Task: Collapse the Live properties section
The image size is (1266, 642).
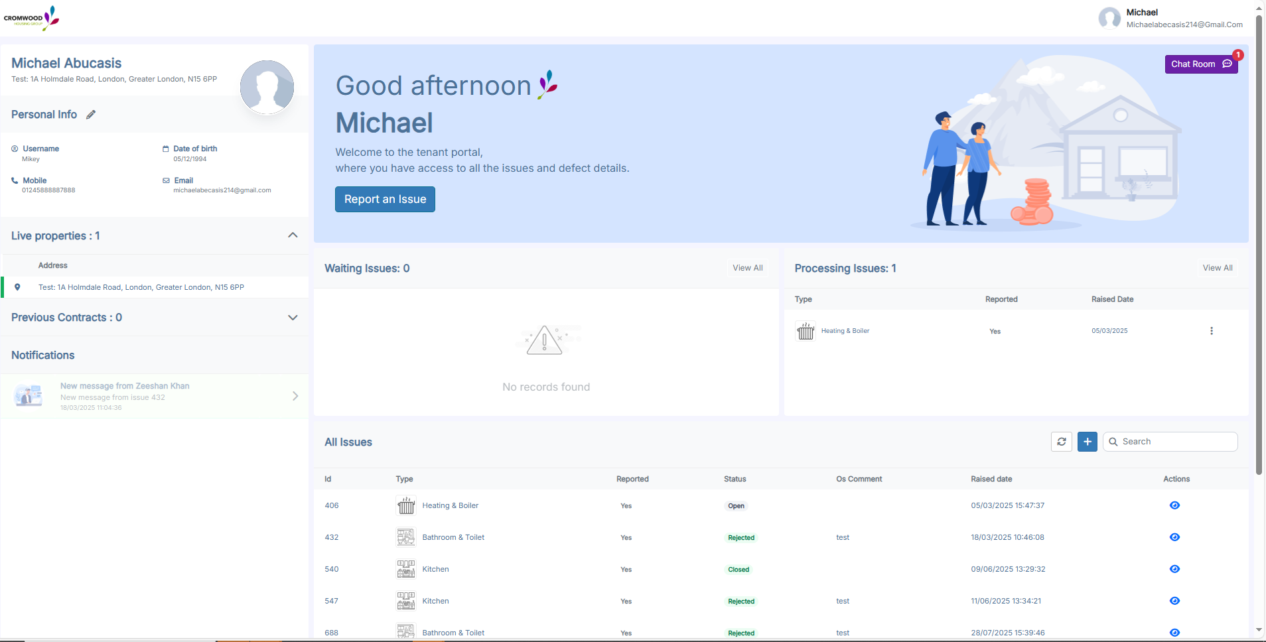Action: 293,235
